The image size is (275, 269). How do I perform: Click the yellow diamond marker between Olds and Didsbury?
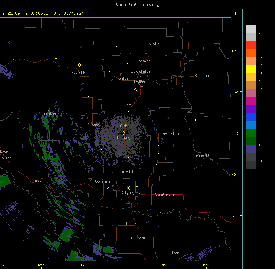124,133
